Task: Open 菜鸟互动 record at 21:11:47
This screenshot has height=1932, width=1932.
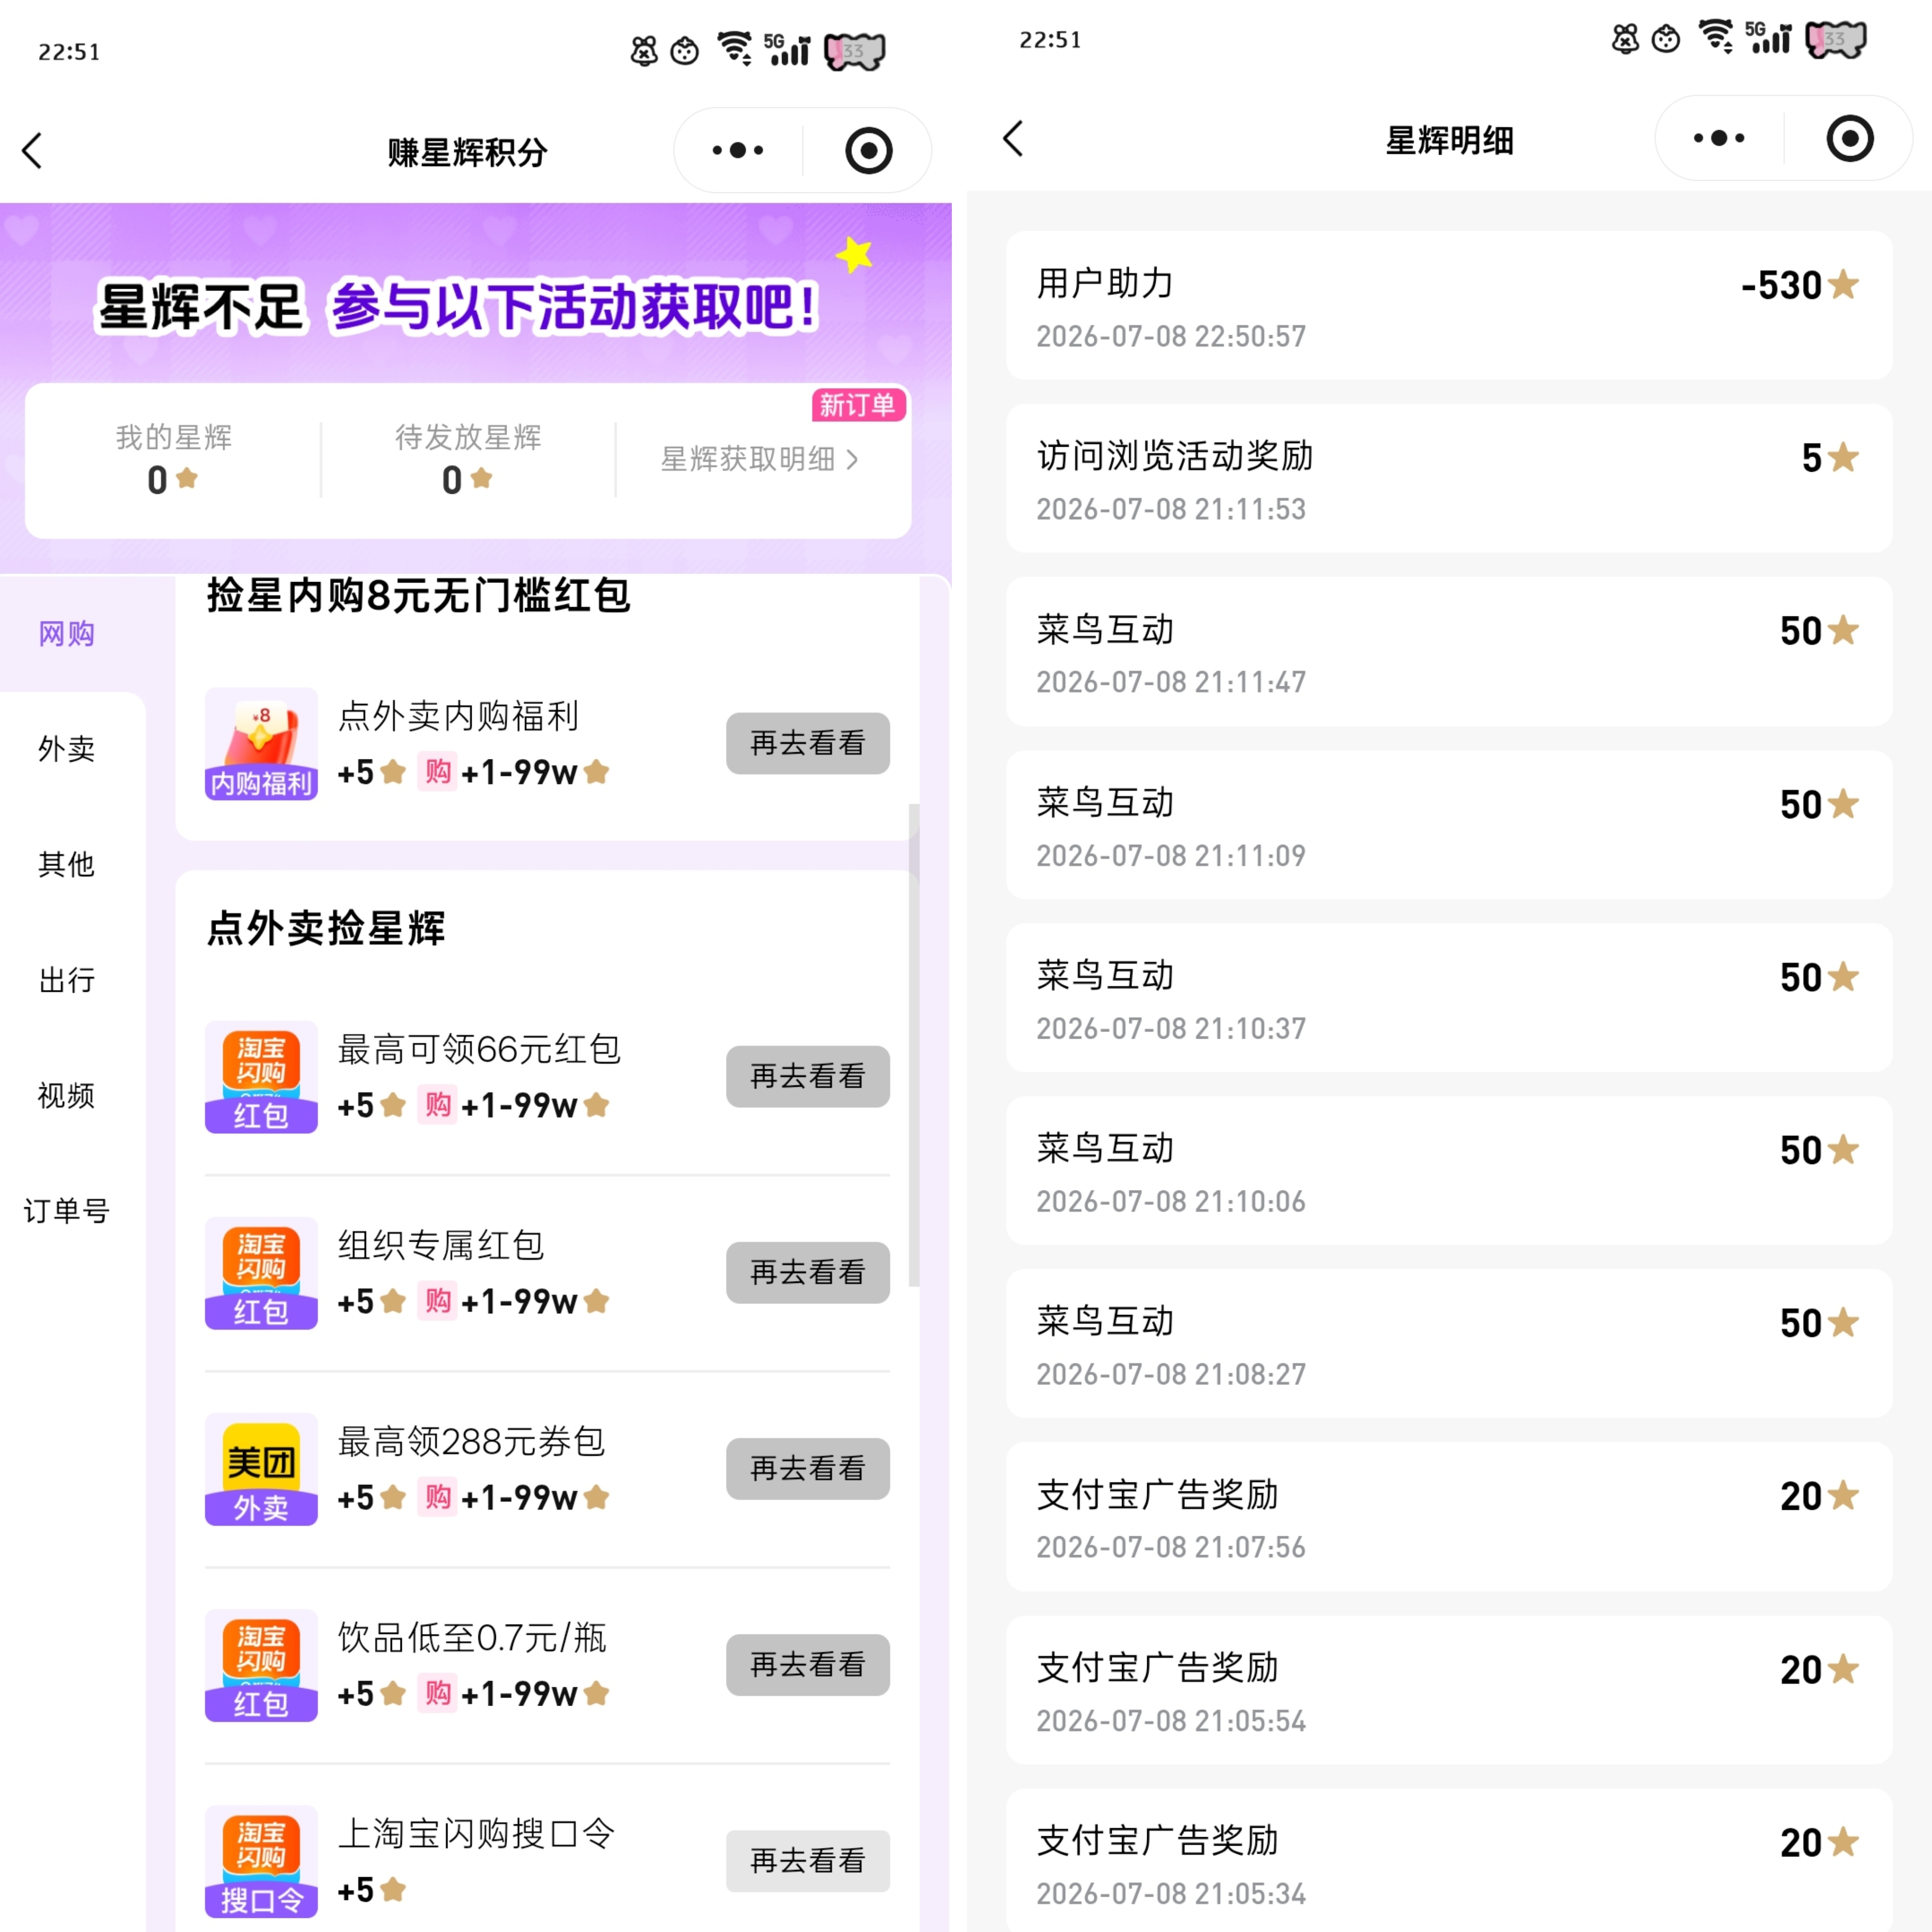Action: (x=1448, y=651)
